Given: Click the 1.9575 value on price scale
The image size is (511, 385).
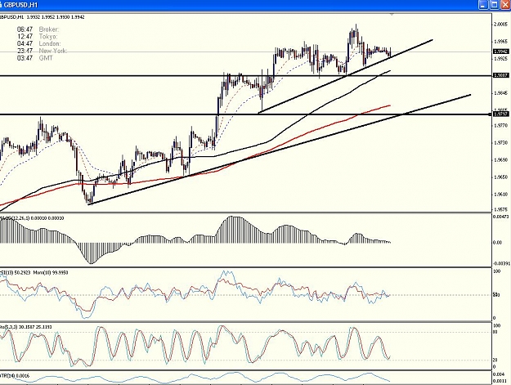Looking at the screenshot, I should click(501, 209).
